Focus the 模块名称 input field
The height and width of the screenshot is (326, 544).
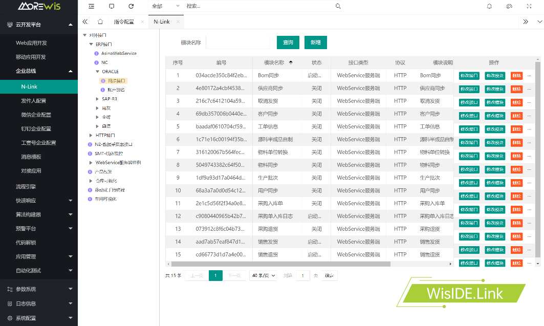point(237,42)
